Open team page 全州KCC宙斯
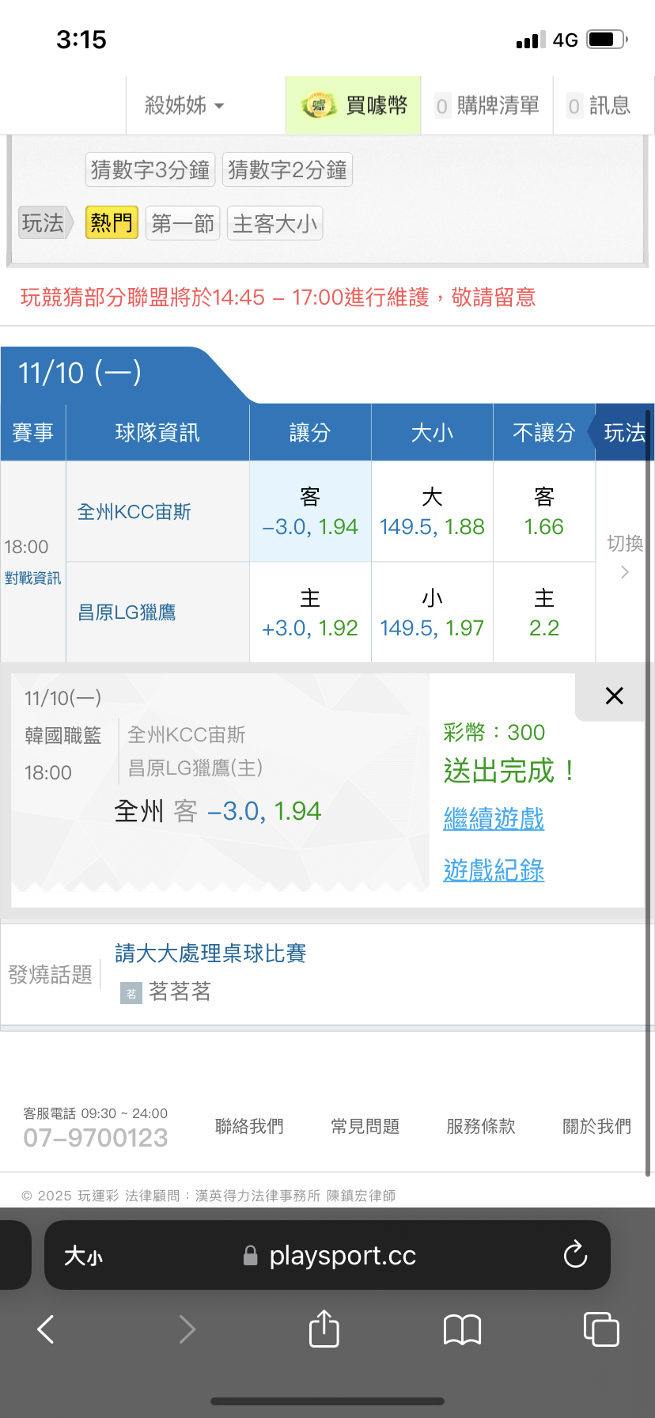655x1418 pixels. (134, 512)
